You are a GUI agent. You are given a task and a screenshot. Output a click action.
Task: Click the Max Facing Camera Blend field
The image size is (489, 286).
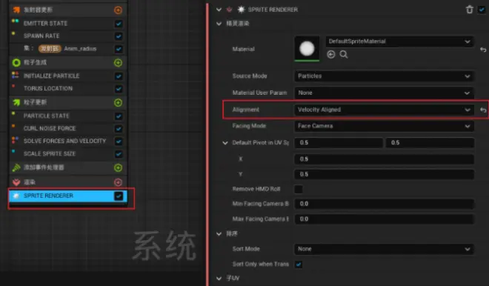[385, 219]
